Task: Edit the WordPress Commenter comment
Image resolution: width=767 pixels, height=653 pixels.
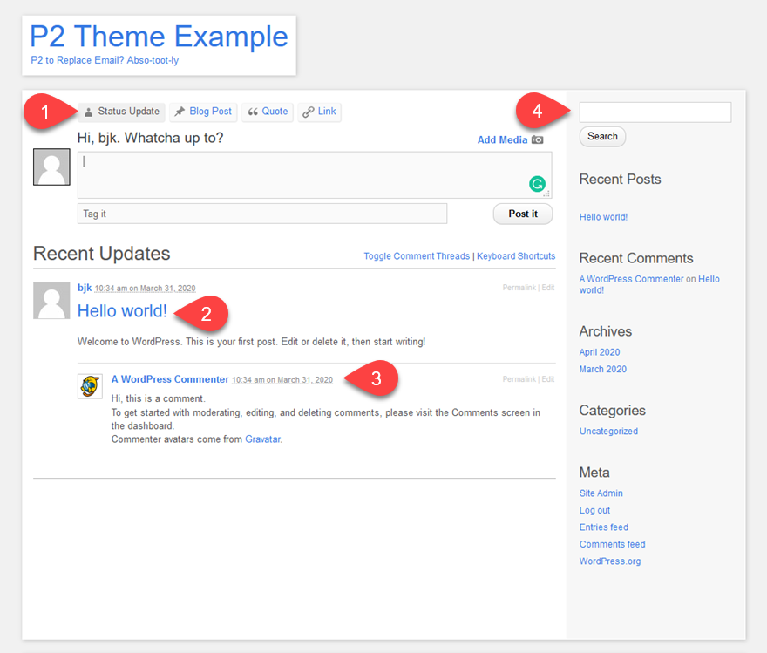Action: [x=548, y=379]
